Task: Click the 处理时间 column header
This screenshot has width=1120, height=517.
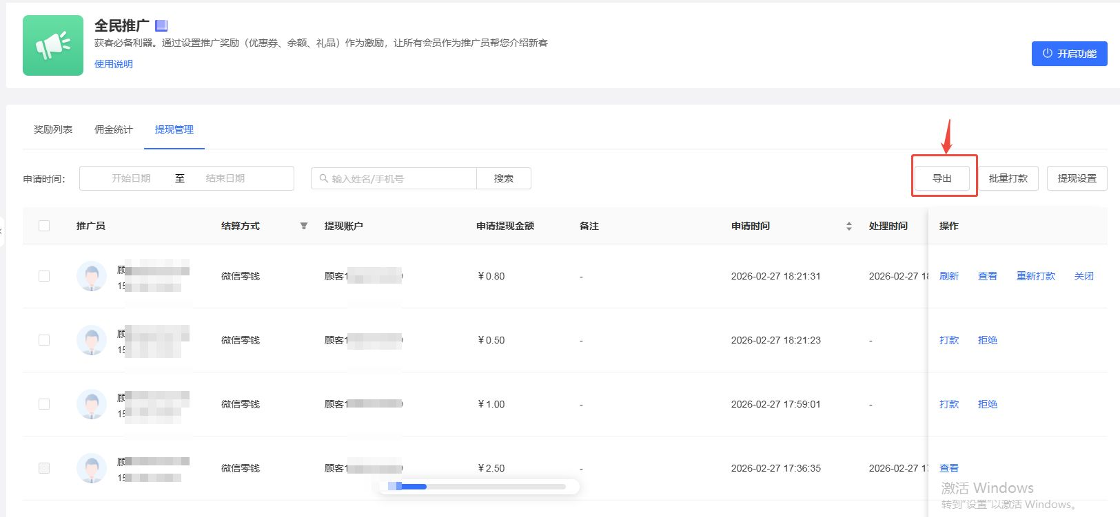Action: tap(888, 226)
